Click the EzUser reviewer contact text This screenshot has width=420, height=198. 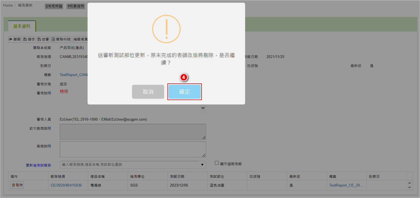103,119
